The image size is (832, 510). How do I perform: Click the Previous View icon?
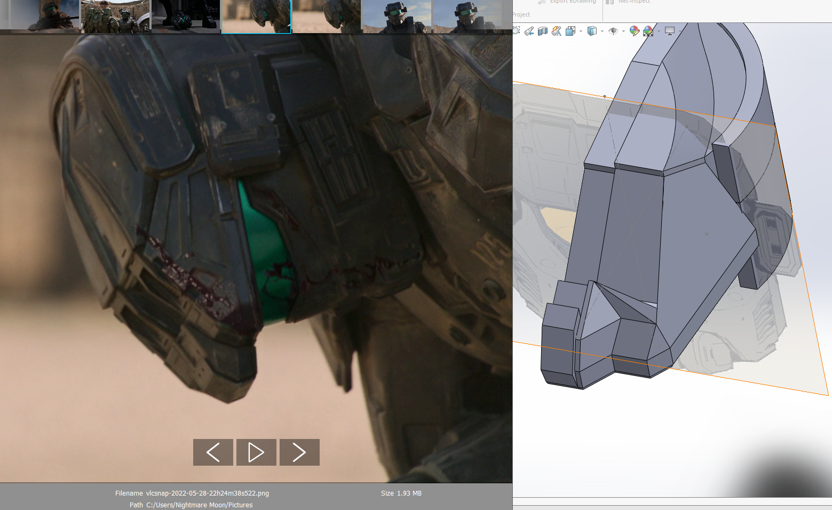click(529, 31)
